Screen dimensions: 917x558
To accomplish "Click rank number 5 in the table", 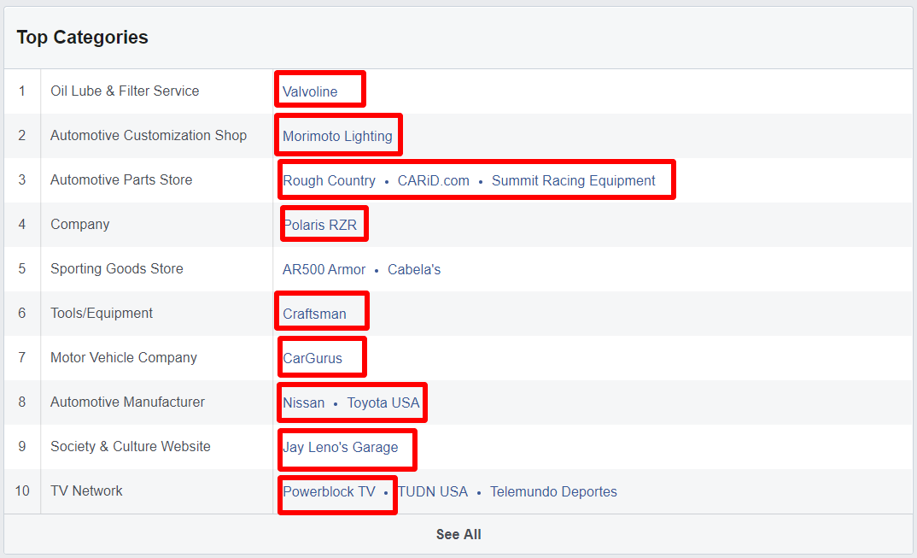I will click(x=22, y=269).
